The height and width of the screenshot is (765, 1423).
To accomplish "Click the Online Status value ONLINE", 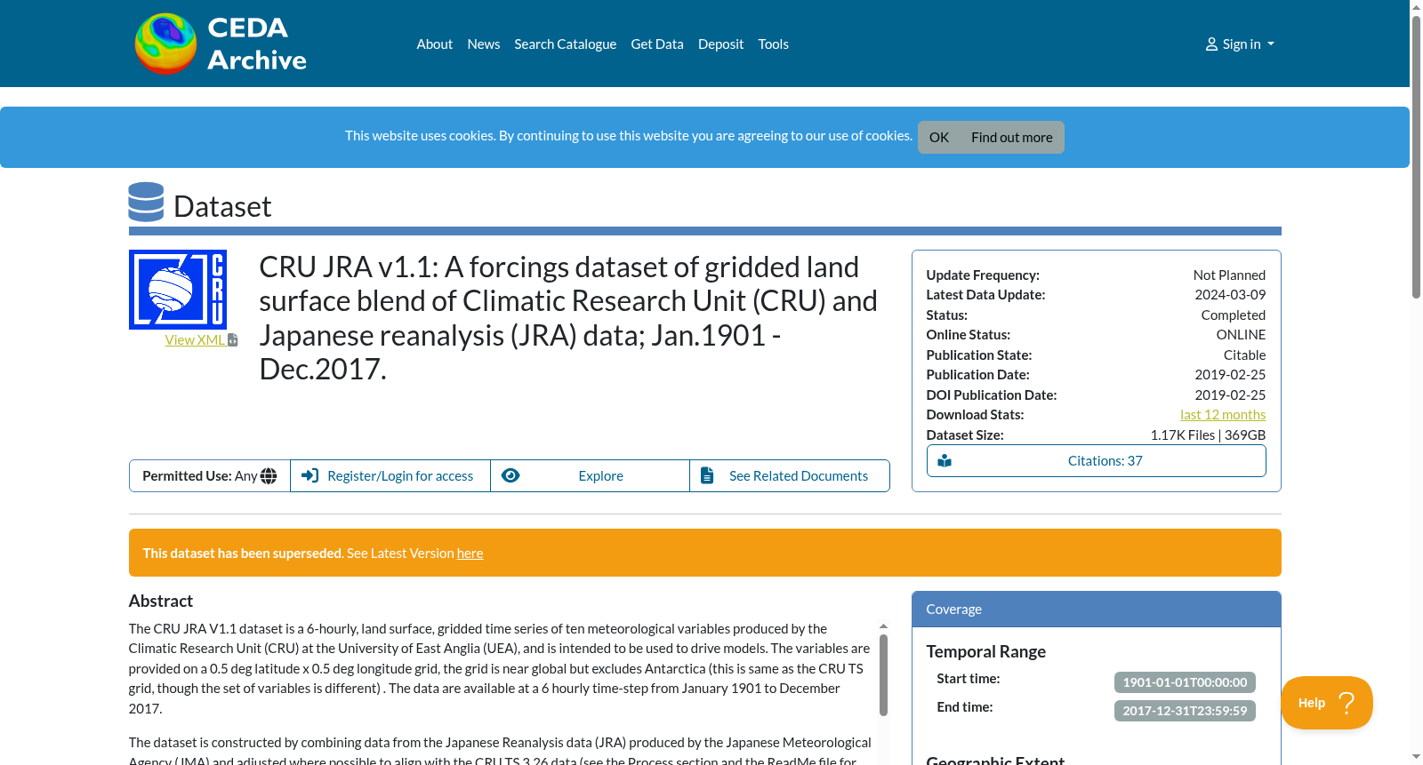I will pos(1241,335).
